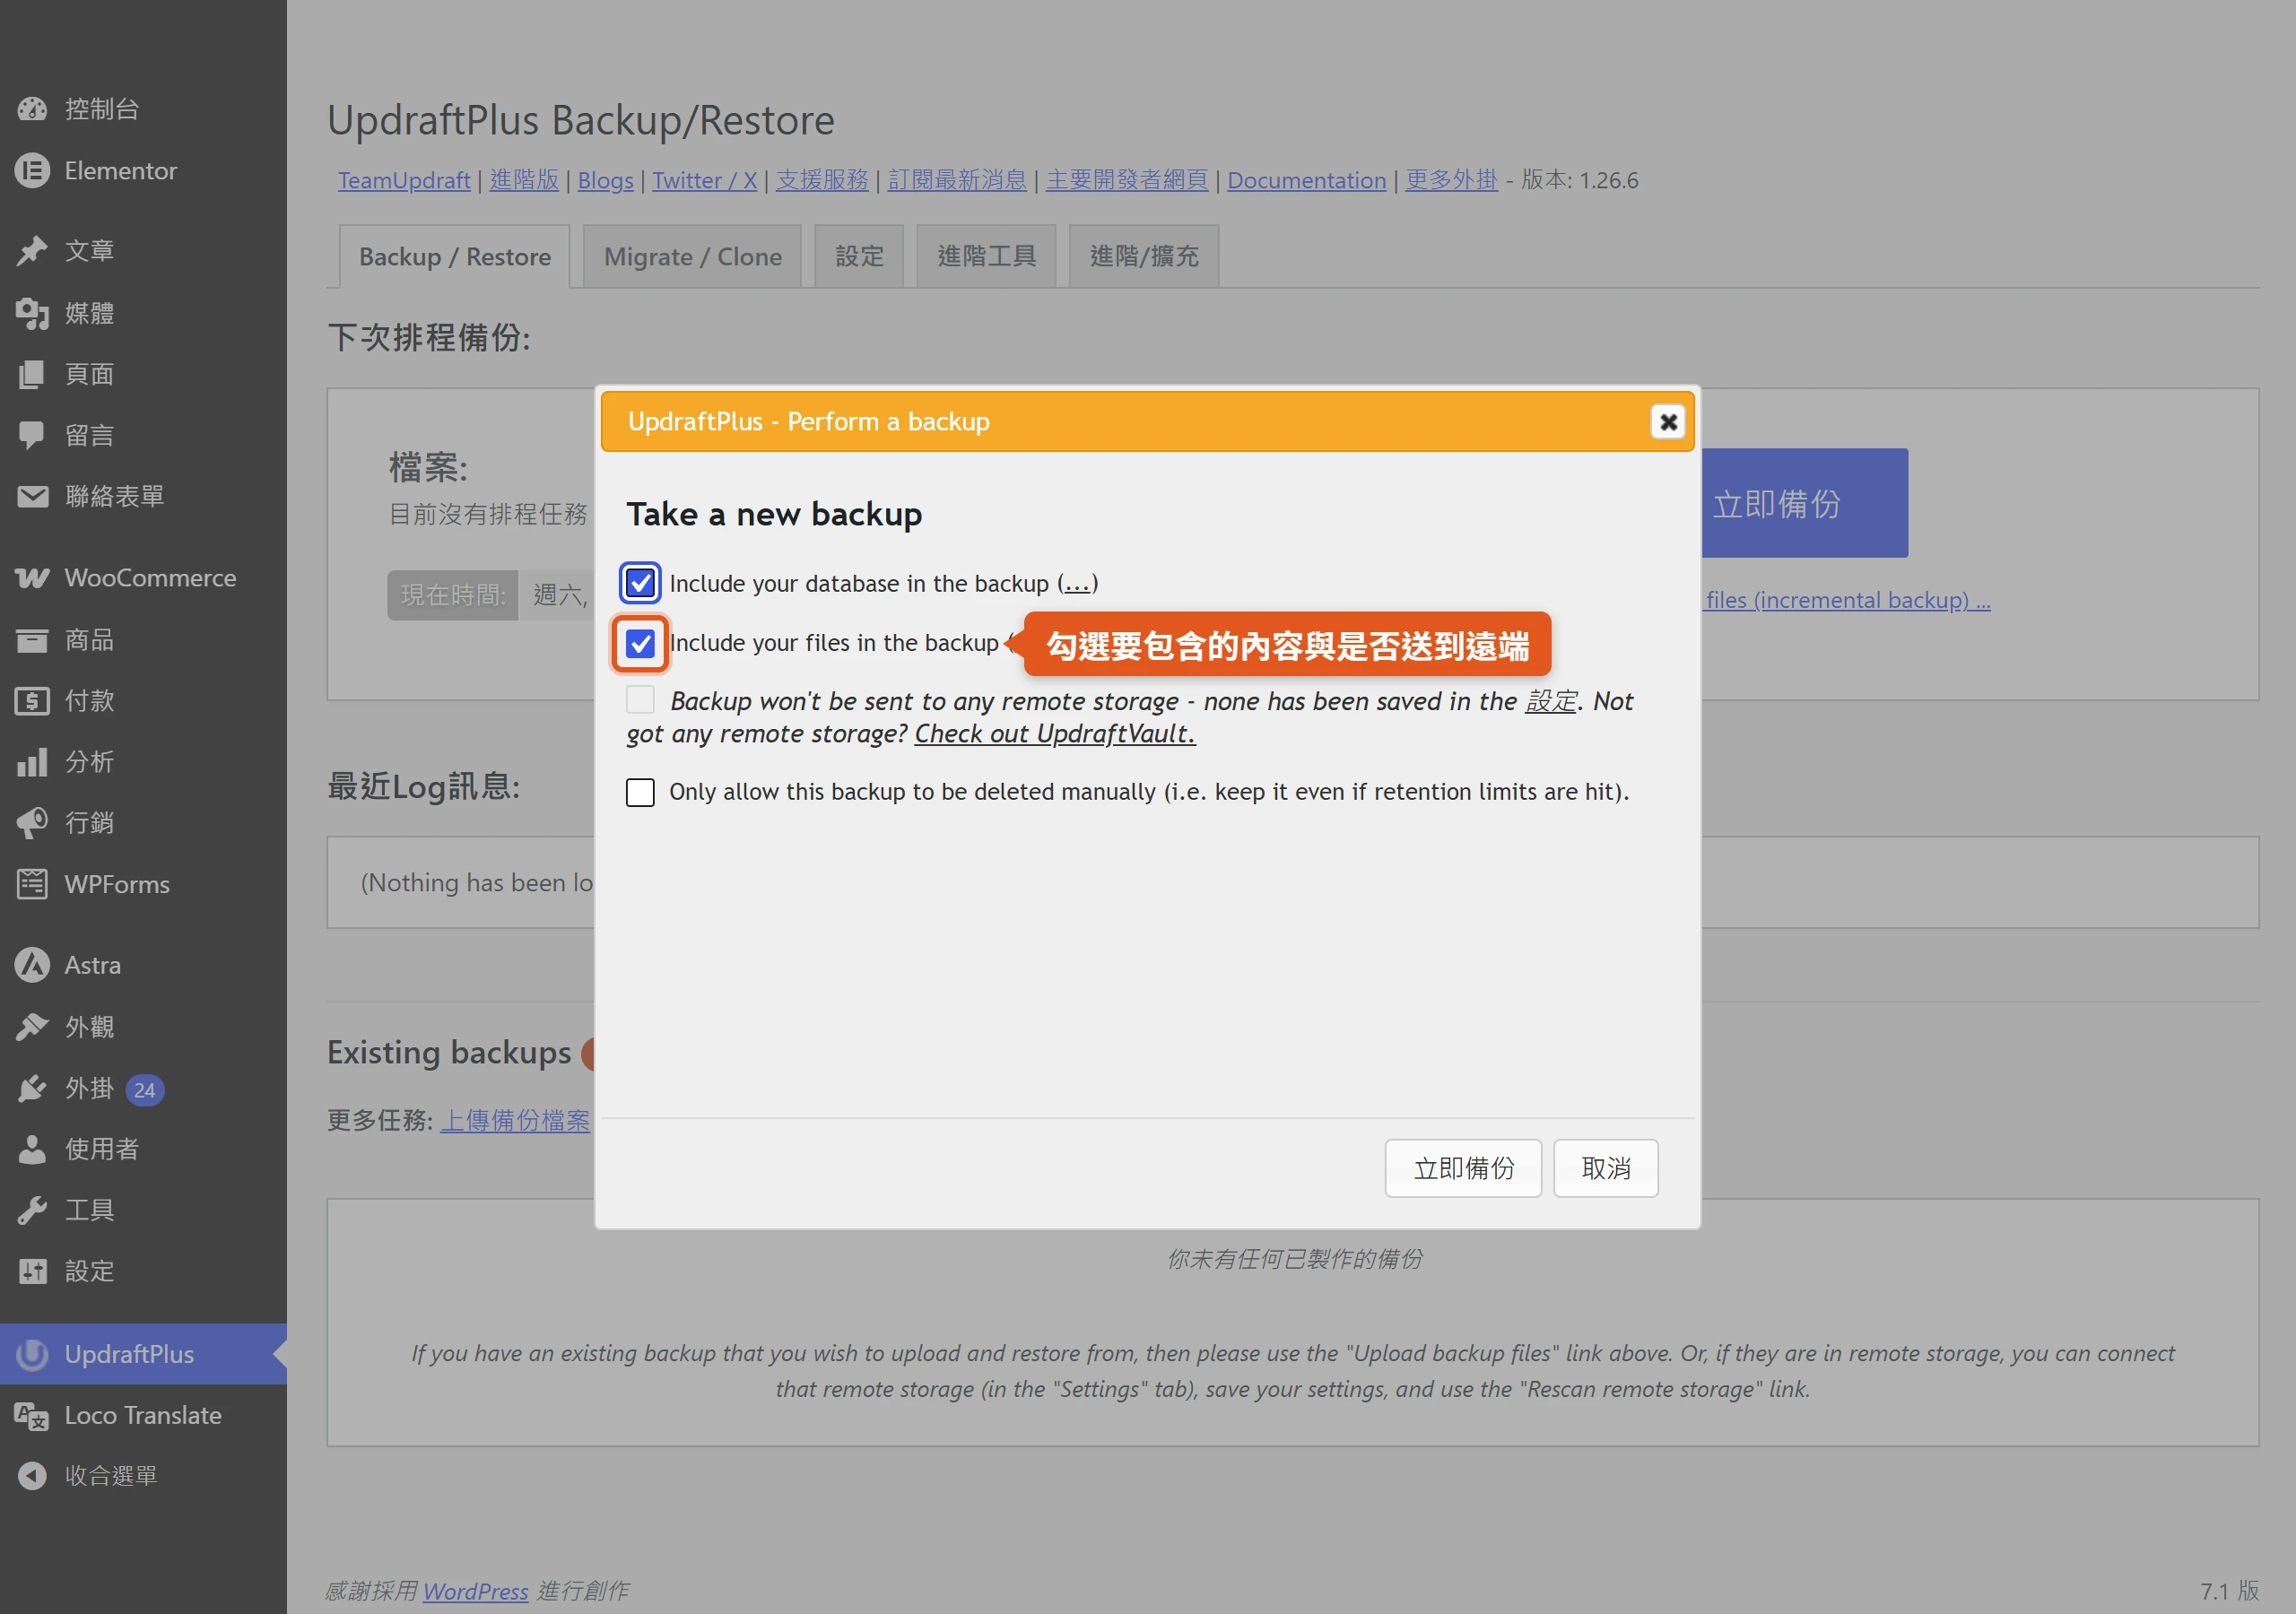Close the Perform a backup dialog
The image size is (2296, 1614).
(x=1668, y=422)
